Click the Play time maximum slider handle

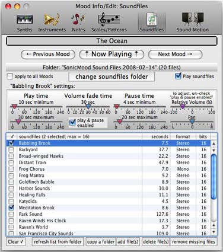pos(18,122)
